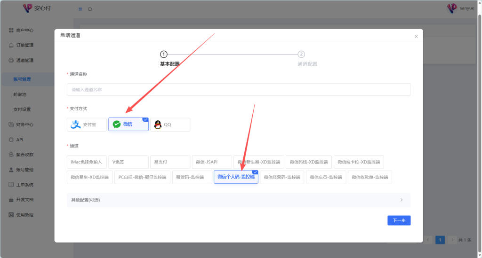The image size is (482, 258).
Task: Click the 开发文档 sidebar icon
Action: point(11,200)
